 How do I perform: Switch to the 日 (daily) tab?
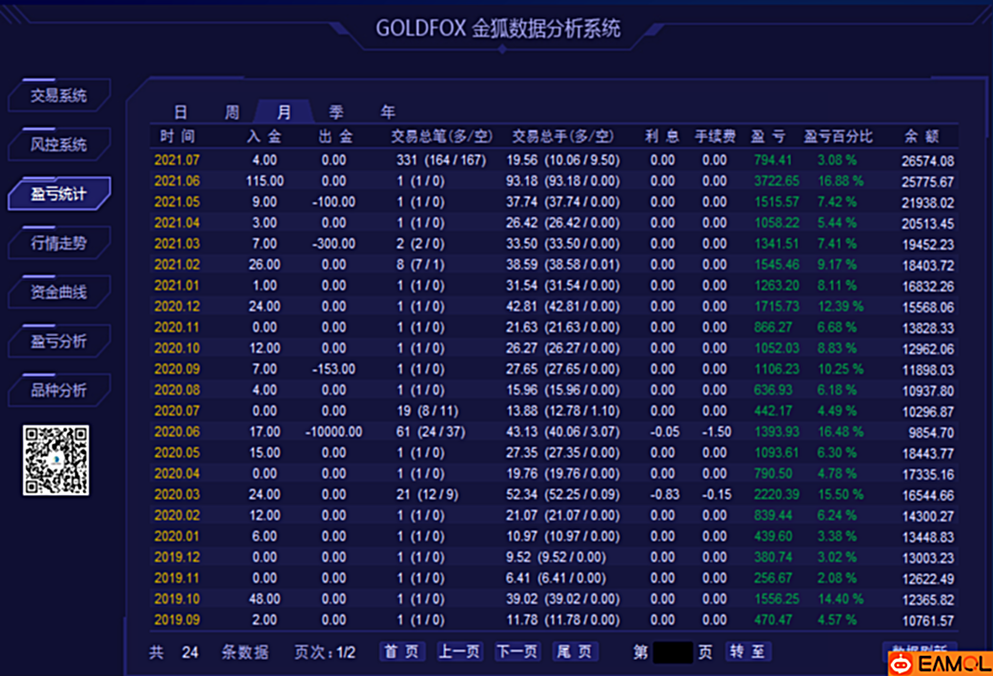[180, 112]
